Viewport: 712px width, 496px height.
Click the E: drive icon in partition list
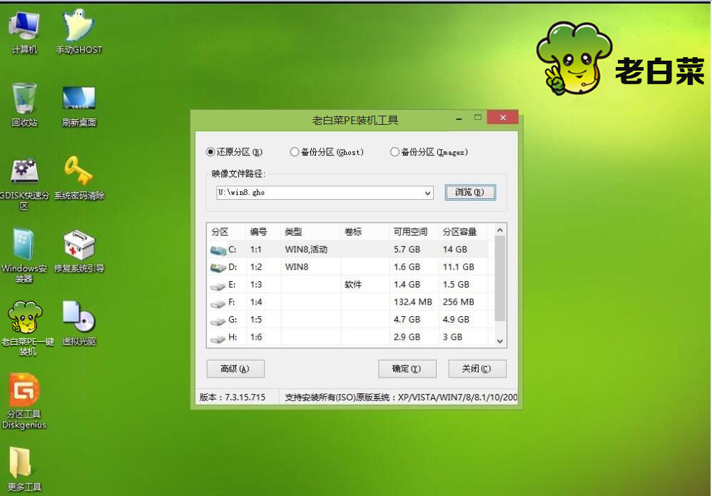(218, 285)
